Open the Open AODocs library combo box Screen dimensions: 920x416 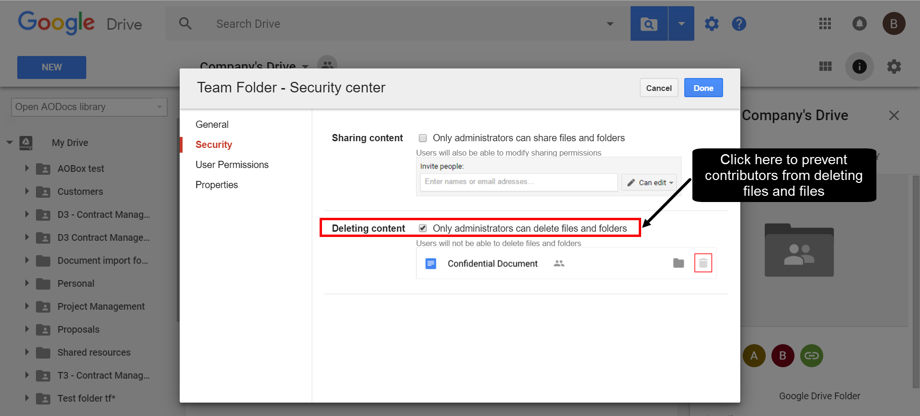(x=89, y=107)
